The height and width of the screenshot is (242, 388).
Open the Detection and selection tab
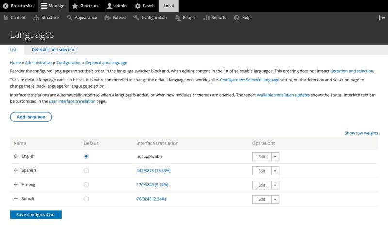tap(53, 50)
